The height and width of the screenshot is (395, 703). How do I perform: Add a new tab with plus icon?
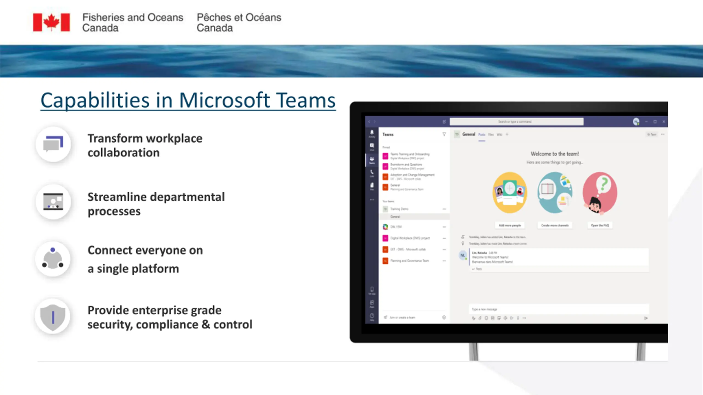click(x=507, y=134)
